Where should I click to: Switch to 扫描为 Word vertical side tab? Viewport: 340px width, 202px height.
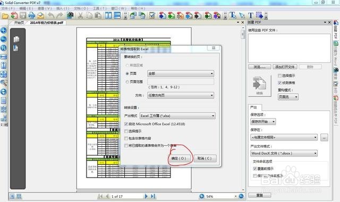tap(335, 54)
